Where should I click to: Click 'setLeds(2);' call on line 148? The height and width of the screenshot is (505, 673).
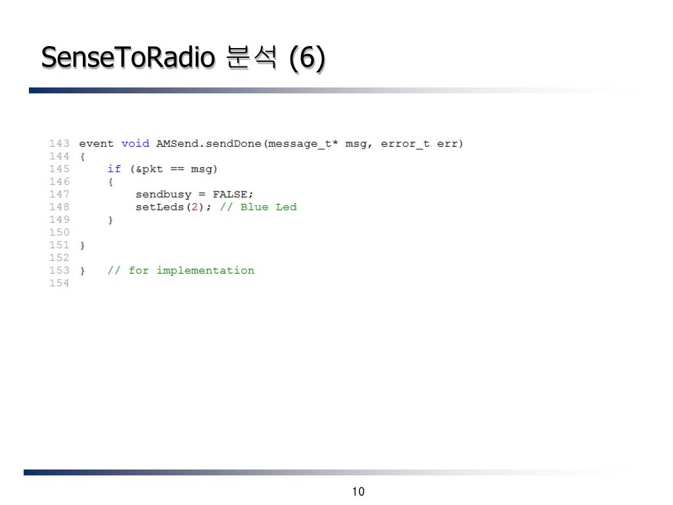[174, 207]
